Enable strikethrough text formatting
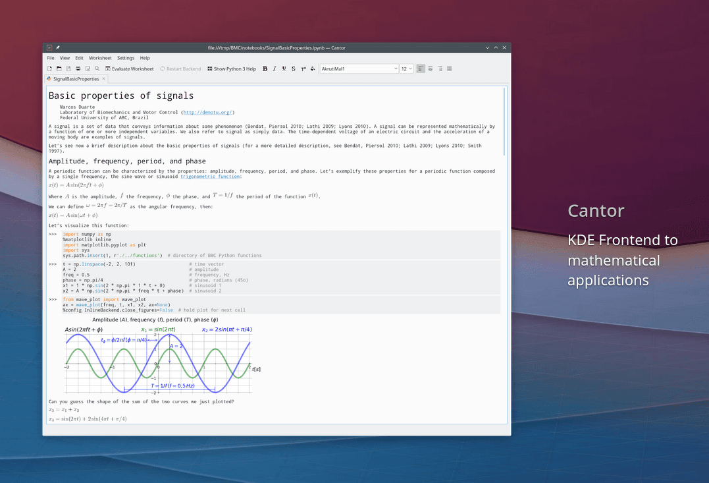 (294, 69)
